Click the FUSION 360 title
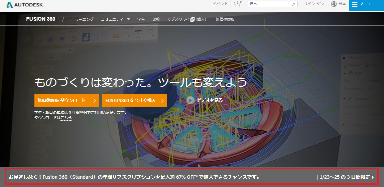 [41, 19]
